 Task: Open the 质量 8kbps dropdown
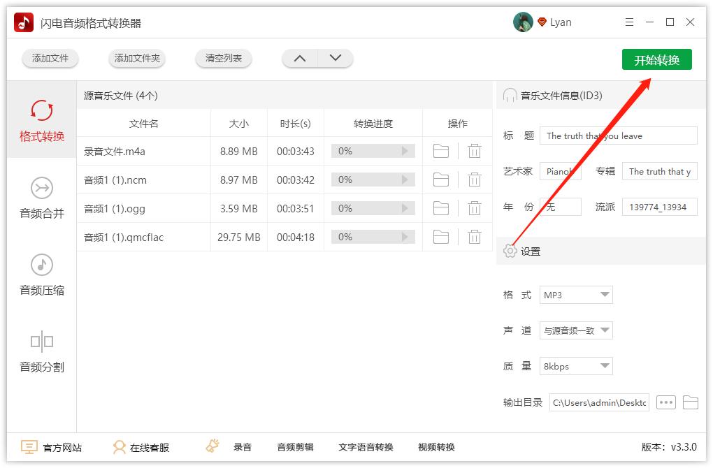tap(576, 366)
